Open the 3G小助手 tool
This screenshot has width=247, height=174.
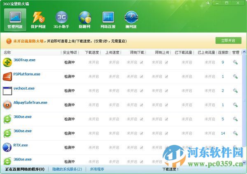point(61,20)
